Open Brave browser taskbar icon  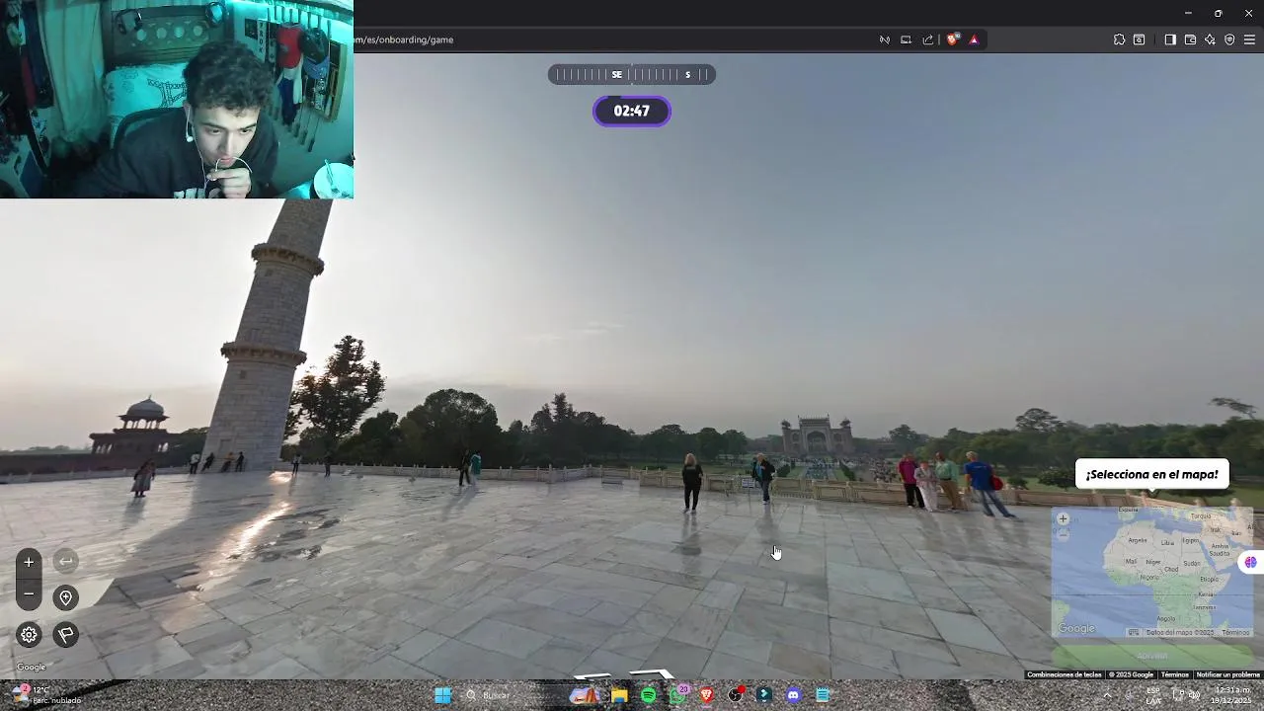coord(706,695)
